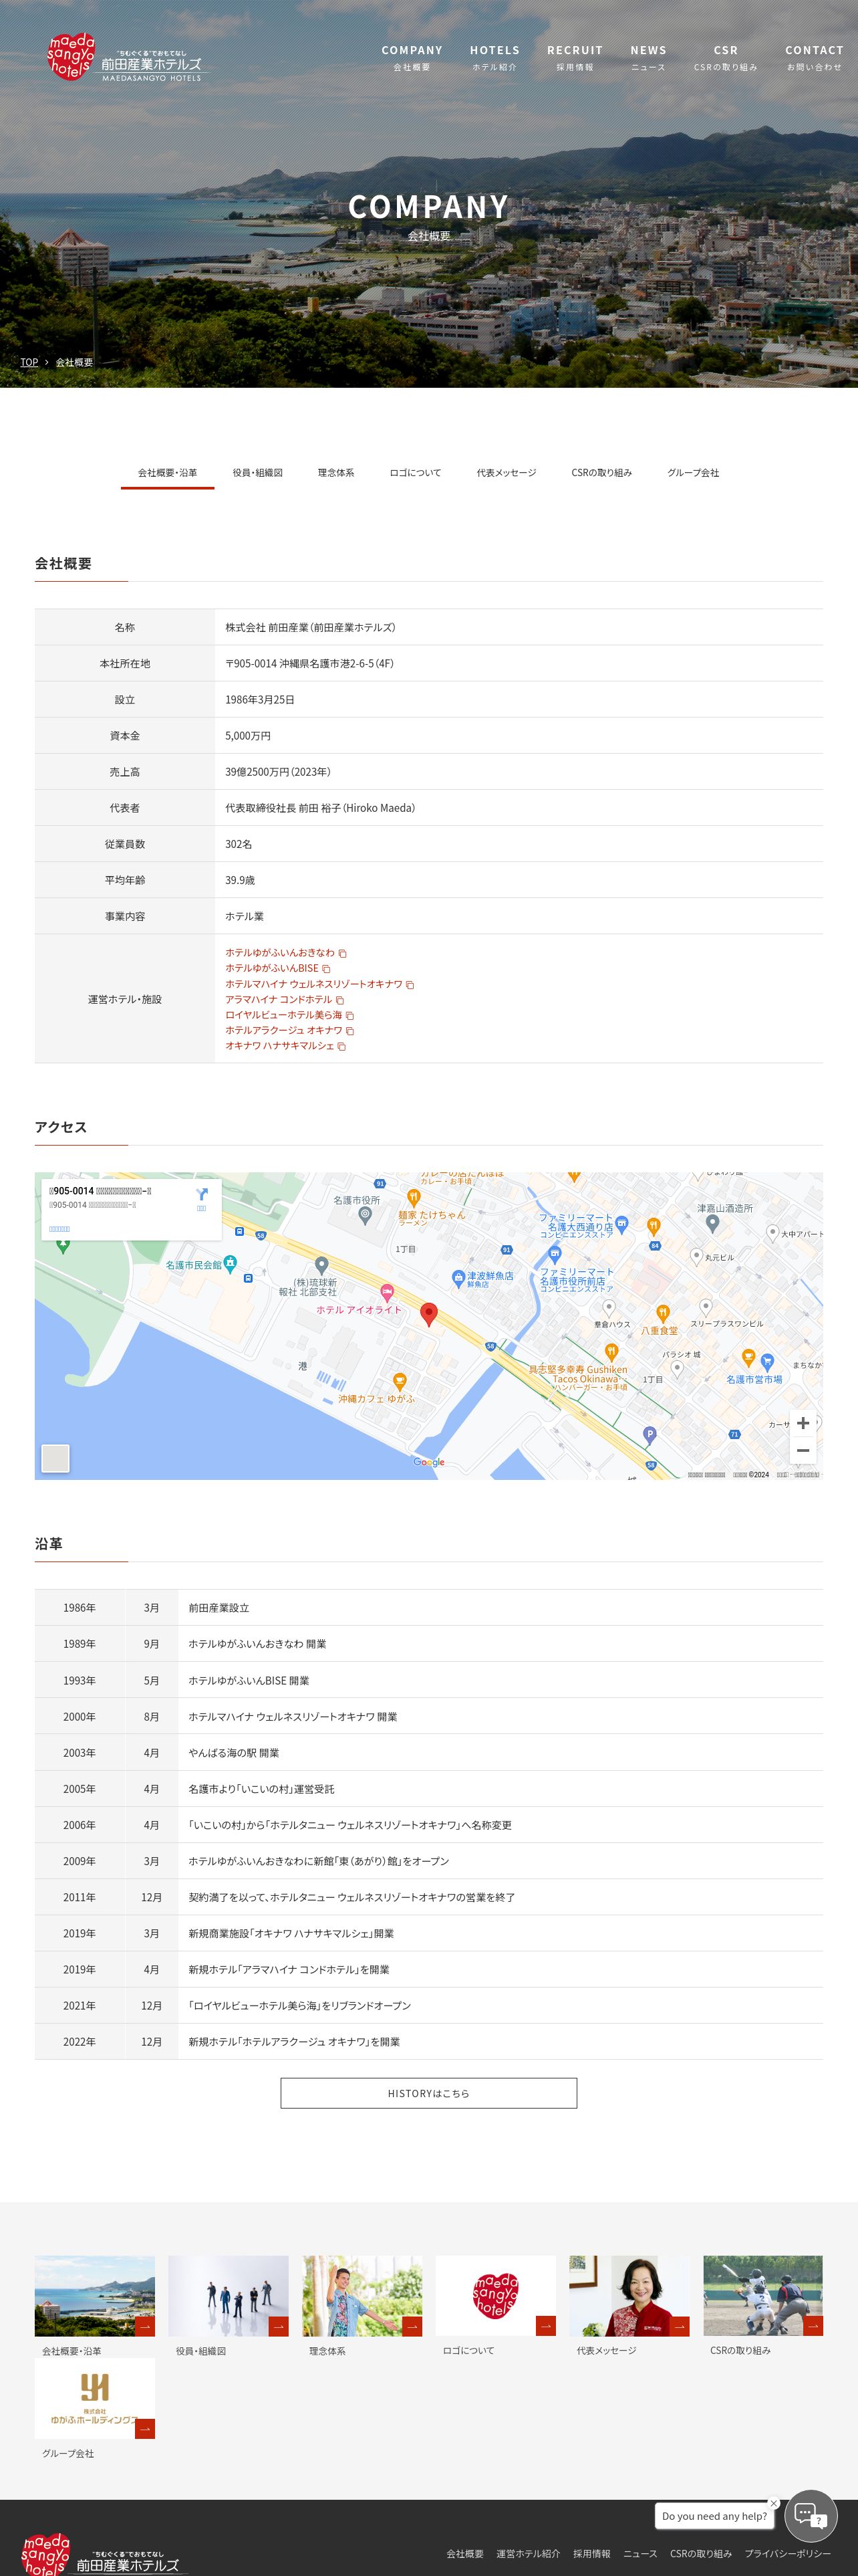Click the 沖縄カフェ ゆがふ map marker
The height and width of the screenshot is (2576, 858).
coord(400,1382)
